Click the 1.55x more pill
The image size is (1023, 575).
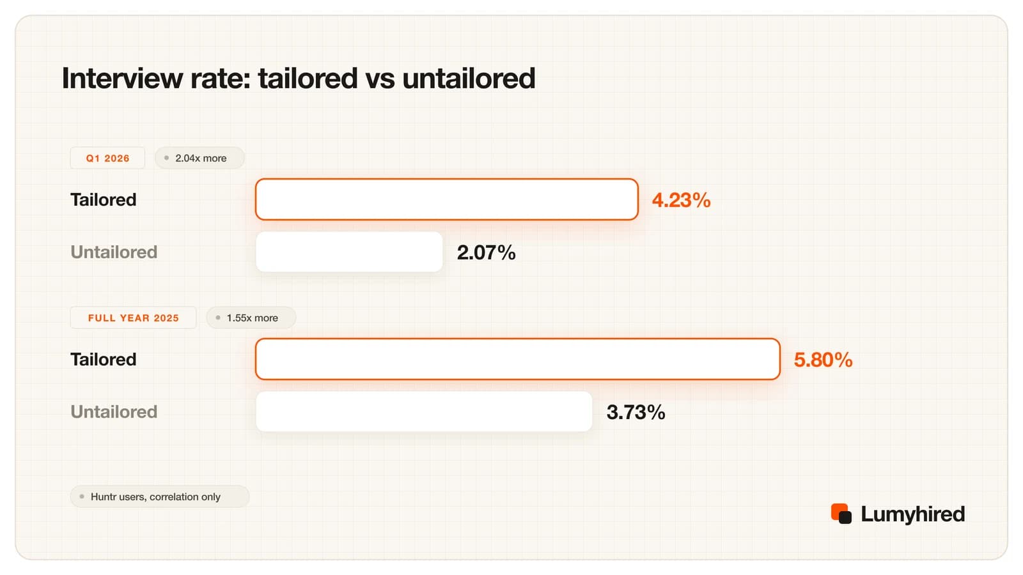click(x=251, y=318)
